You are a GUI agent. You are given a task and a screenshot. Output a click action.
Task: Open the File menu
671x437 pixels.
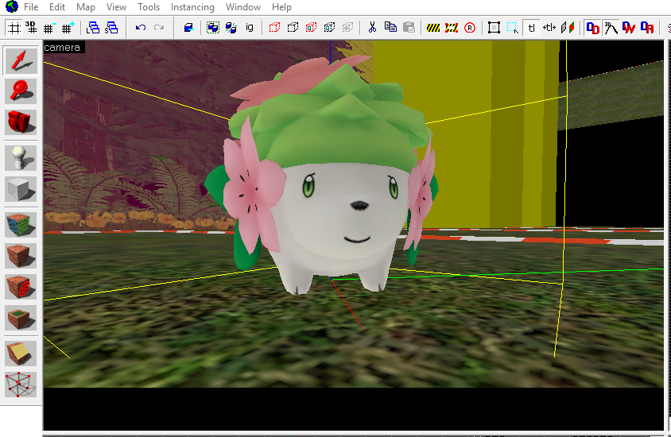[x=31, y=7]
